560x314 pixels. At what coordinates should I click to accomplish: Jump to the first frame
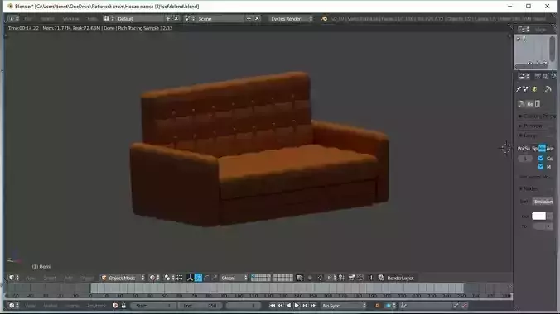(x=273, y=306)
